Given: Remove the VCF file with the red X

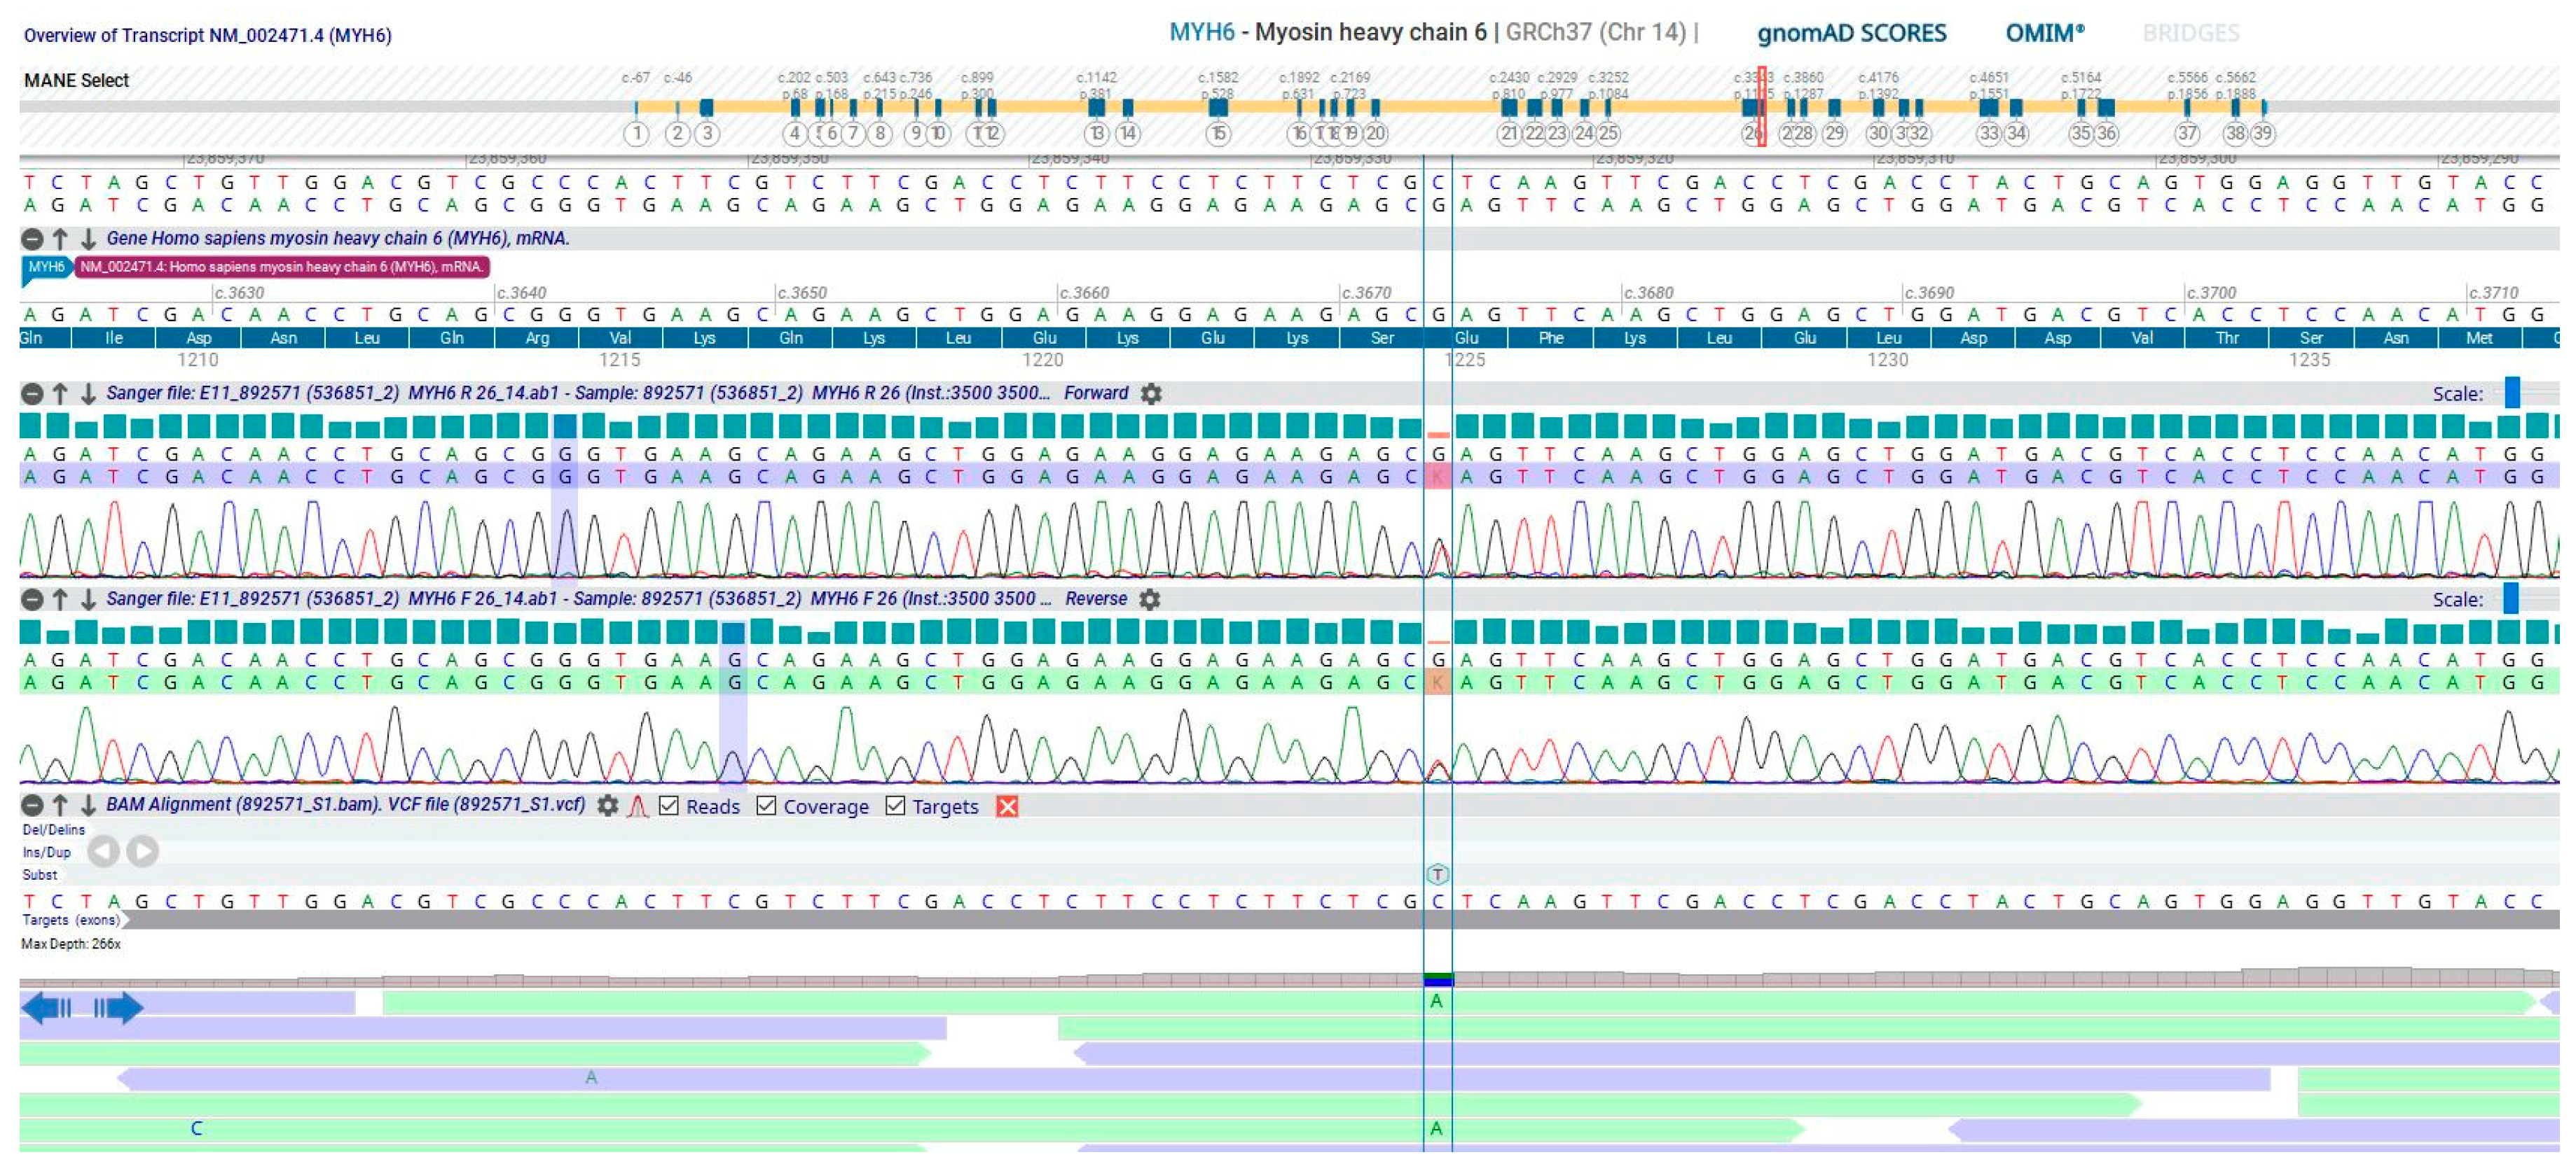Looking at the screenshot, I should pyautogui.click(x=1009, y=806).
